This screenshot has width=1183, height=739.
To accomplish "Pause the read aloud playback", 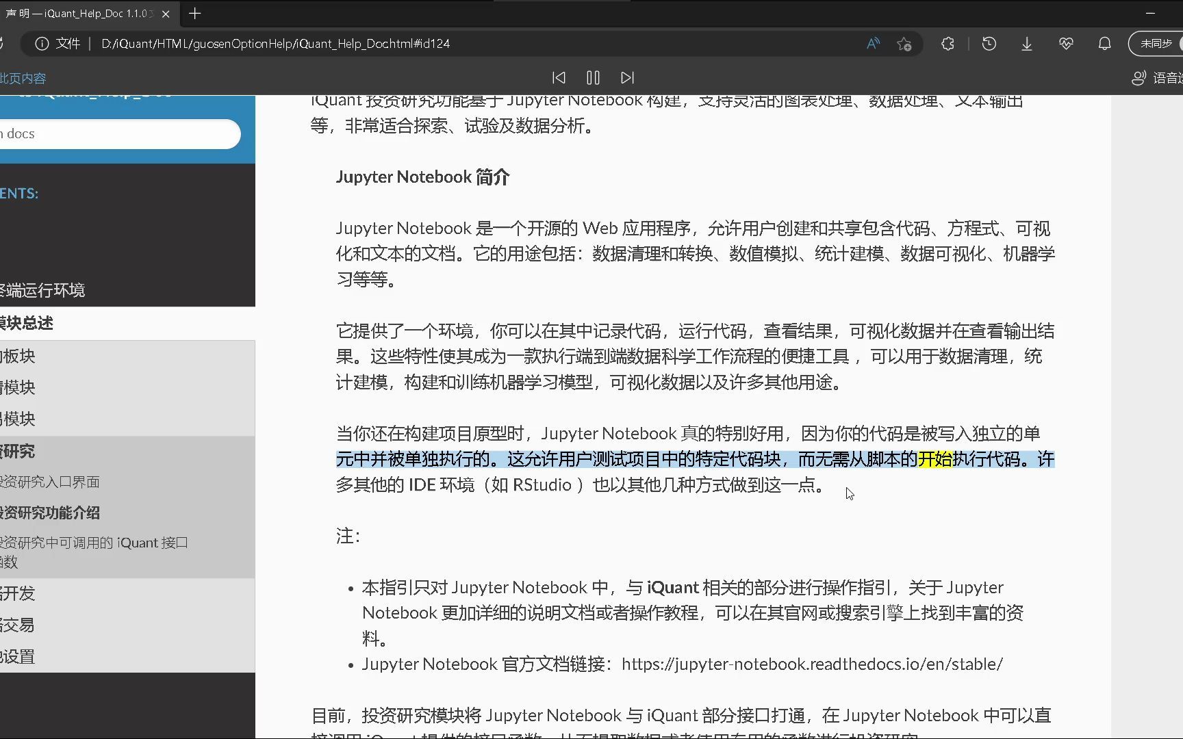I will tap(593, 78).
